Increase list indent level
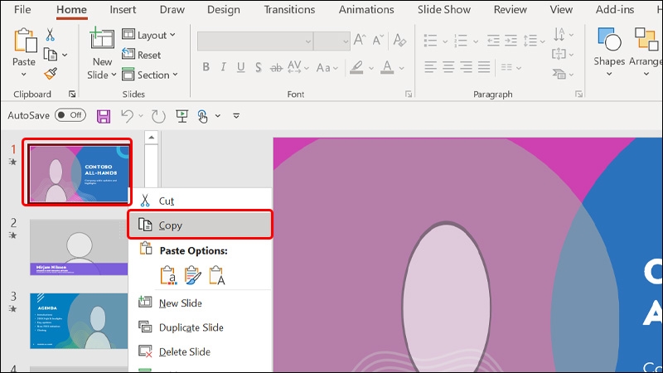This screenshot has height=373, width=663. coord(511,41)
